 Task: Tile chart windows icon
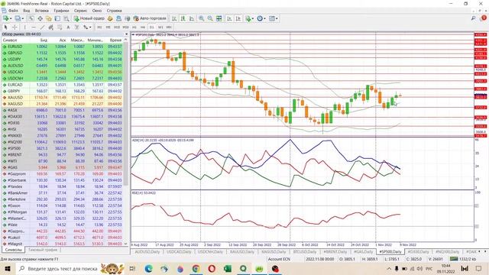click(x=219, y=18)
